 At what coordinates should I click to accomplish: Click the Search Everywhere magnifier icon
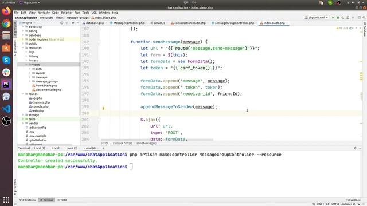coord(364,18)
